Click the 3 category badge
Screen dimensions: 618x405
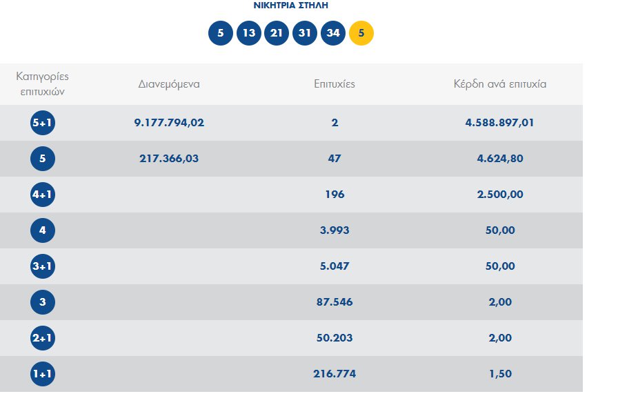pyautogui.click(x=43, y=302)
